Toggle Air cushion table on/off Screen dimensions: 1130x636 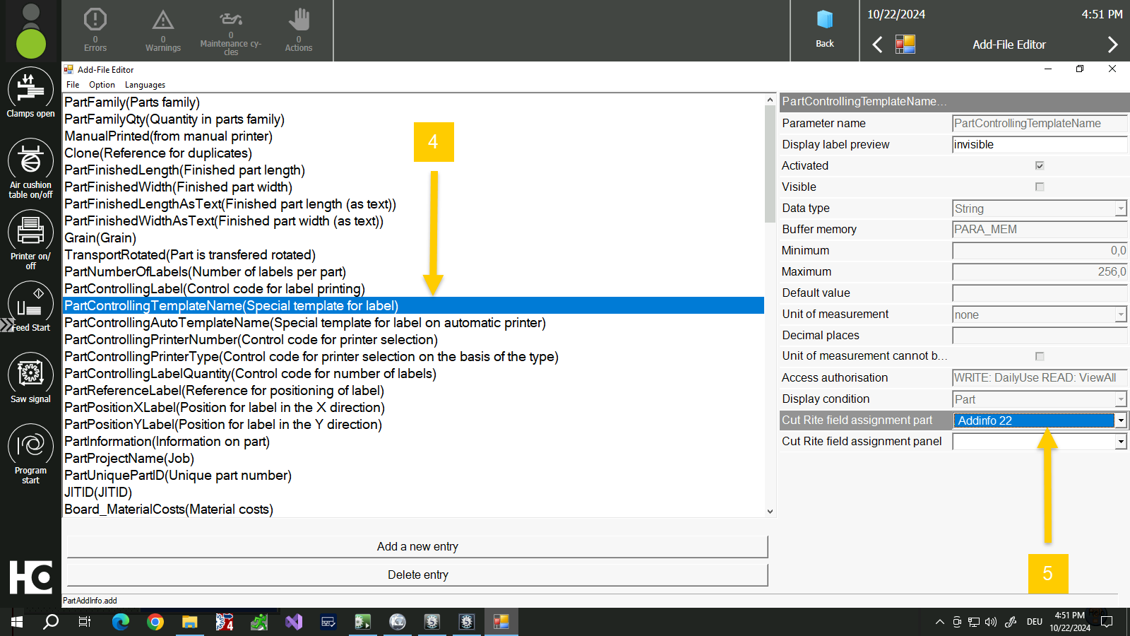coord(30,161)
